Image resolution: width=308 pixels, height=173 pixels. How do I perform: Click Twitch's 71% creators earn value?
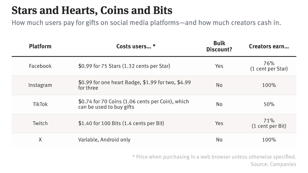point(269,123)
